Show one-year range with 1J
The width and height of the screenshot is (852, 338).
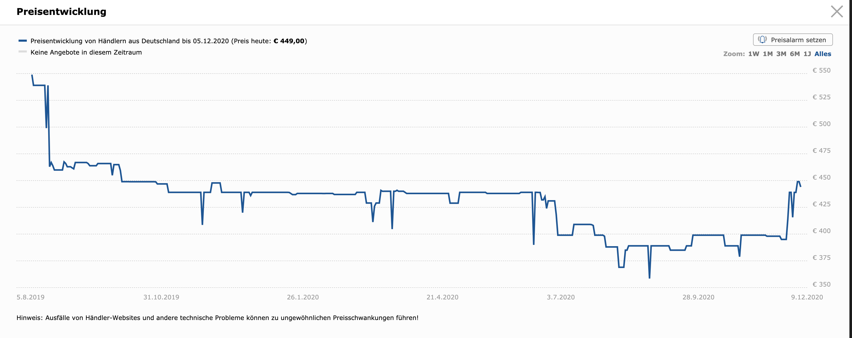coord(807,54)
